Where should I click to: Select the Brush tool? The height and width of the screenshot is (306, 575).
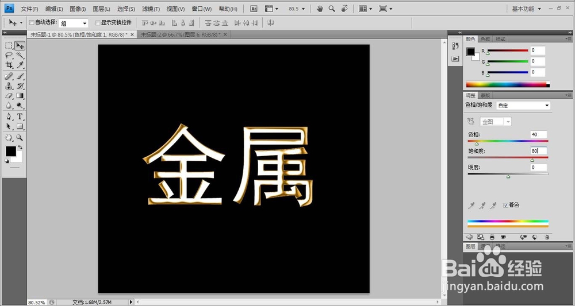pos(20,76)
